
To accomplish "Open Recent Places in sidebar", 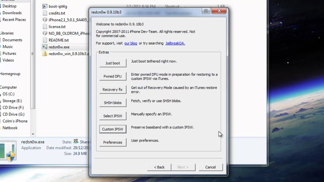I will tap(14, 20).
